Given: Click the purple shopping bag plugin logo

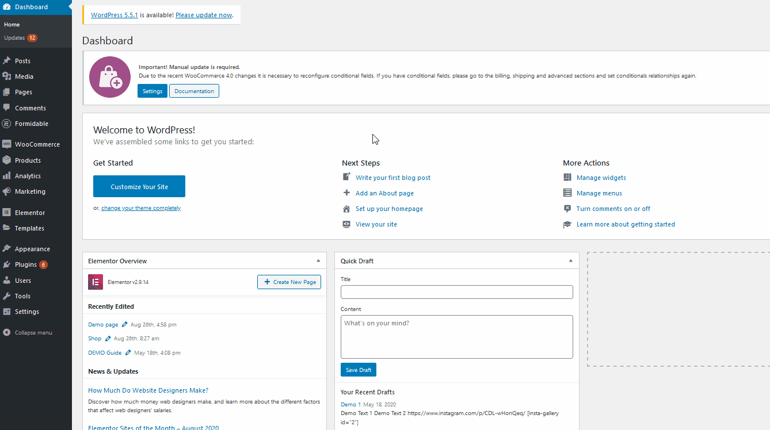Looking at the screenshot, I should tap(110, 77).
